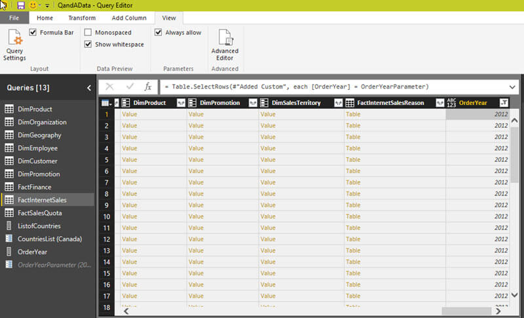Open Query Settings pane
The image size is (524, 318).
(14, 45)
